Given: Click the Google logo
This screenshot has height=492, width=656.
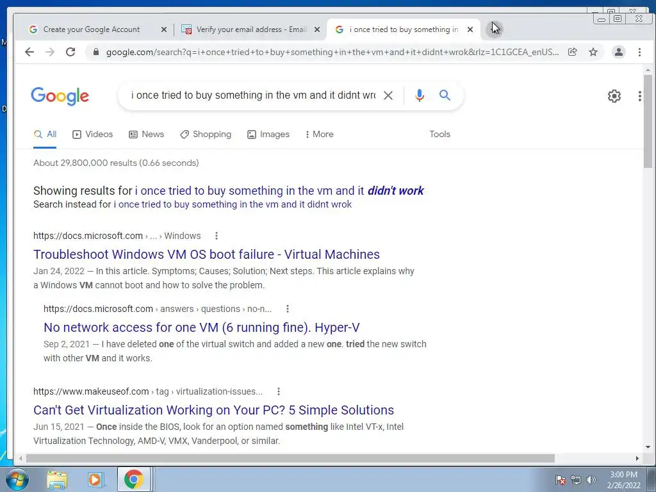Looking at the screenshot, I should [x=60, y=96].
